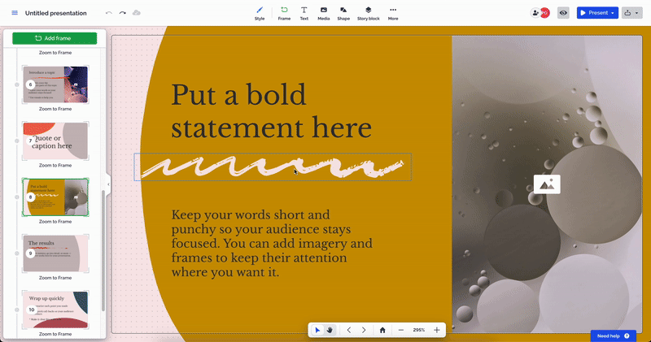Click the Undo arrow
The image size is (651, 342).
click(x=109, y=13)
